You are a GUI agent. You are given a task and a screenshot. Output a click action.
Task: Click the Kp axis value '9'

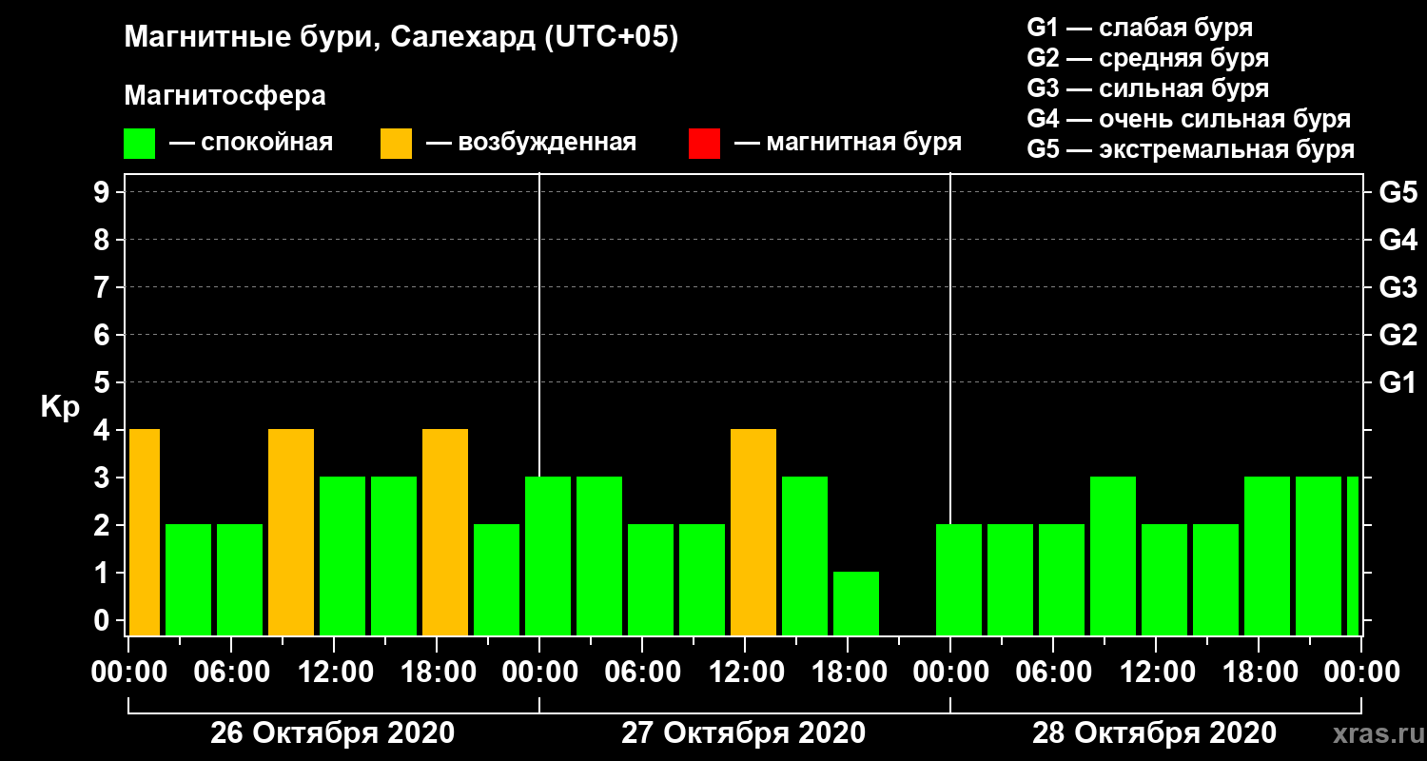coord(104,192)
